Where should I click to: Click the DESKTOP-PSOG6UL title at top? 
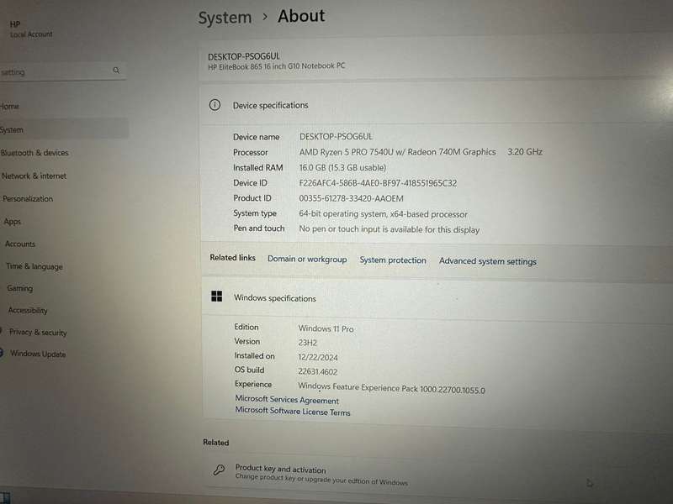point(244,56)
